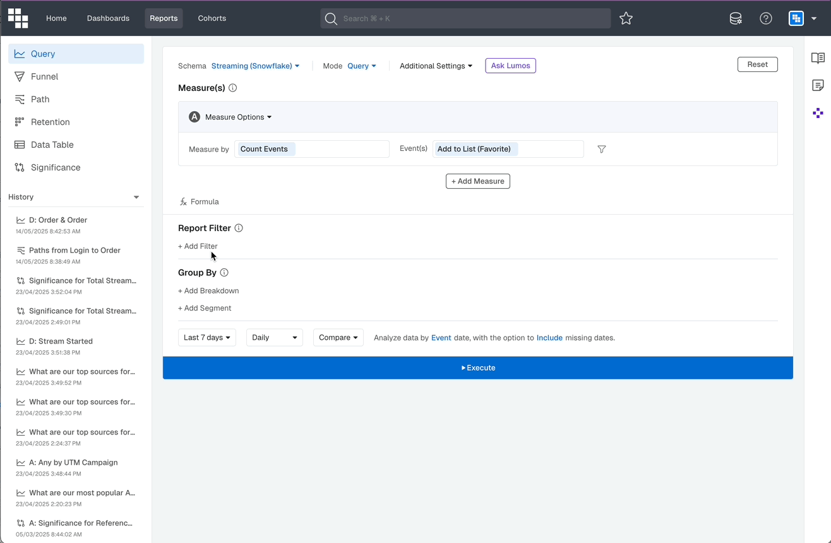Viewport: 831px width, 543px height.
Task: Open the database settings icon
Action: pyautogui.click(x=736, y=18)
